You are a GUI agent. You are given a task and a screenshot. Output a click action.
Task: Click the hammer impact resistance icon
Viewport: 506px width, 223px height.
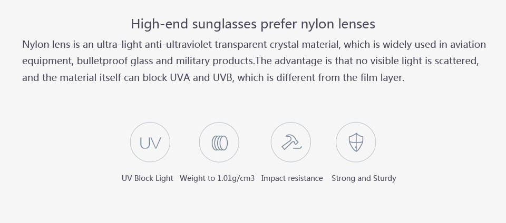coord(290,143)
